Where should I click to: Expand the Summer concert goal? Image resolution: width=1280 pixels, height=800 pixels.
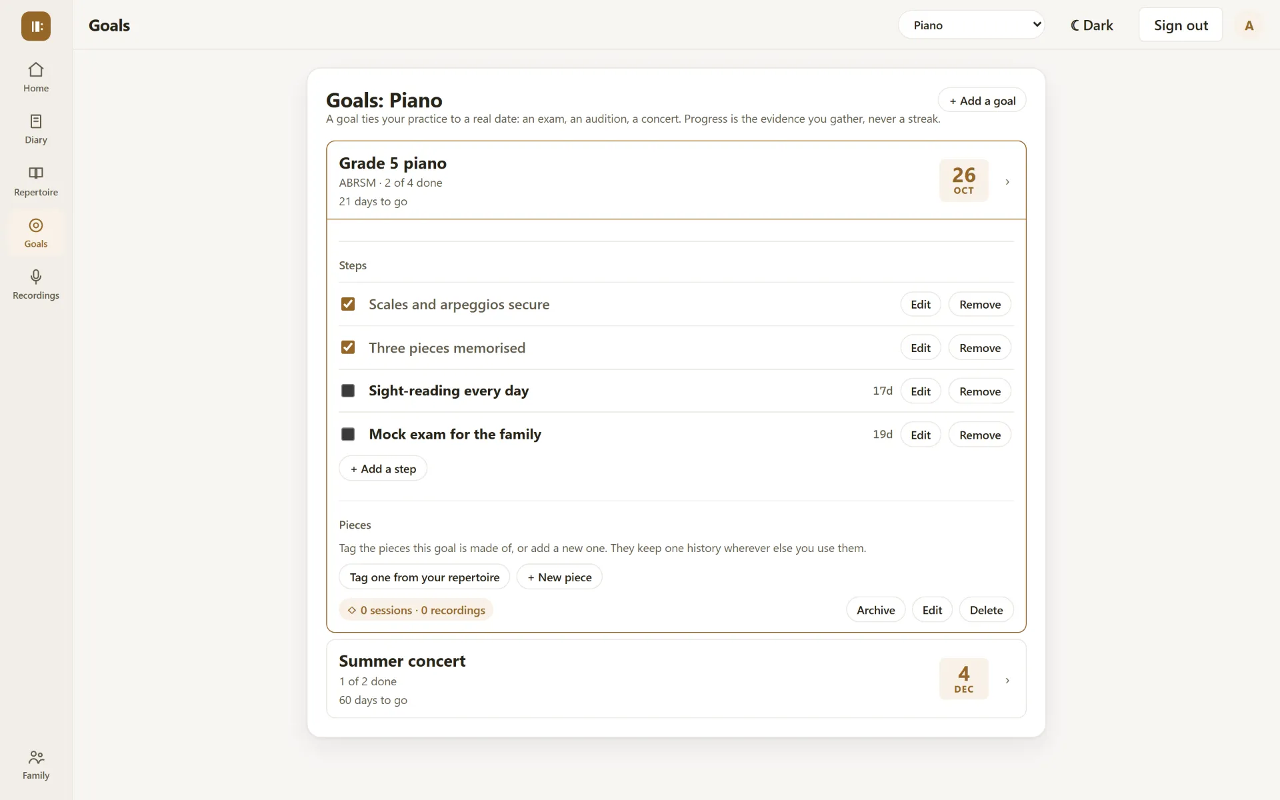676,679
